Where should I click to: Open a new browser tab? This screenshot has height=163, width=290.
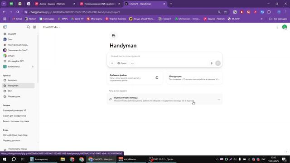pos(171,4)
